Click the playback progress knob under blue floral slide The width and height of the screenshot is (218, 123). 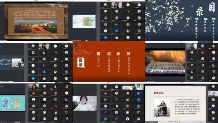pyautogui.click(x=150, y=38)
